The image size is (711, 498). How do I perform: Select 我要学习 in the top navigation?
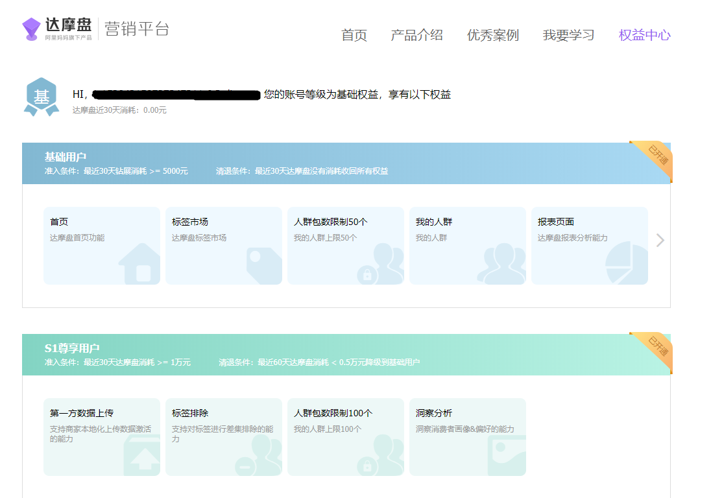(x=569, y=35)
